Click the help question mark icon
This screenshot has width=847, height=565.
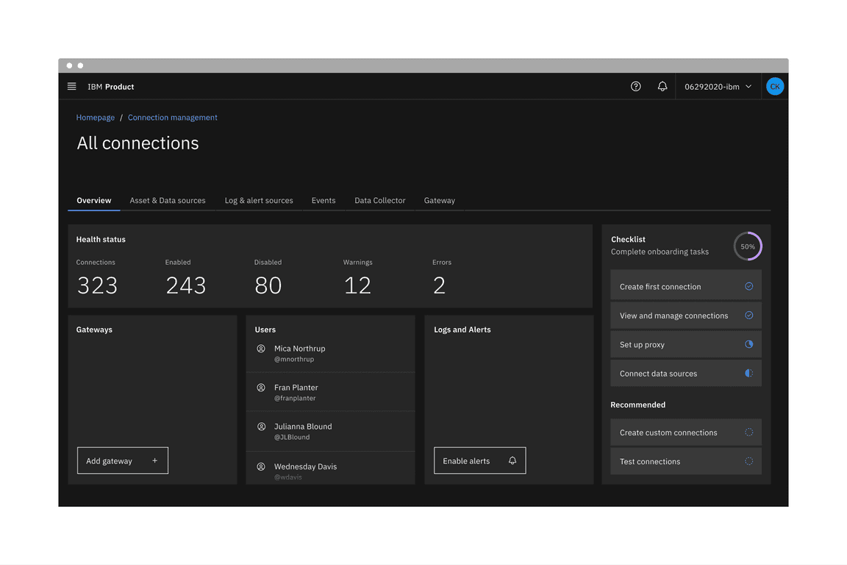(x=636, y=87)
